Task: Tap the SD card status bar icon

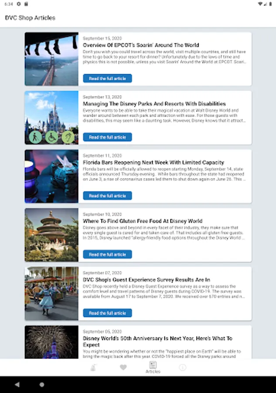Action: (26, 4)
